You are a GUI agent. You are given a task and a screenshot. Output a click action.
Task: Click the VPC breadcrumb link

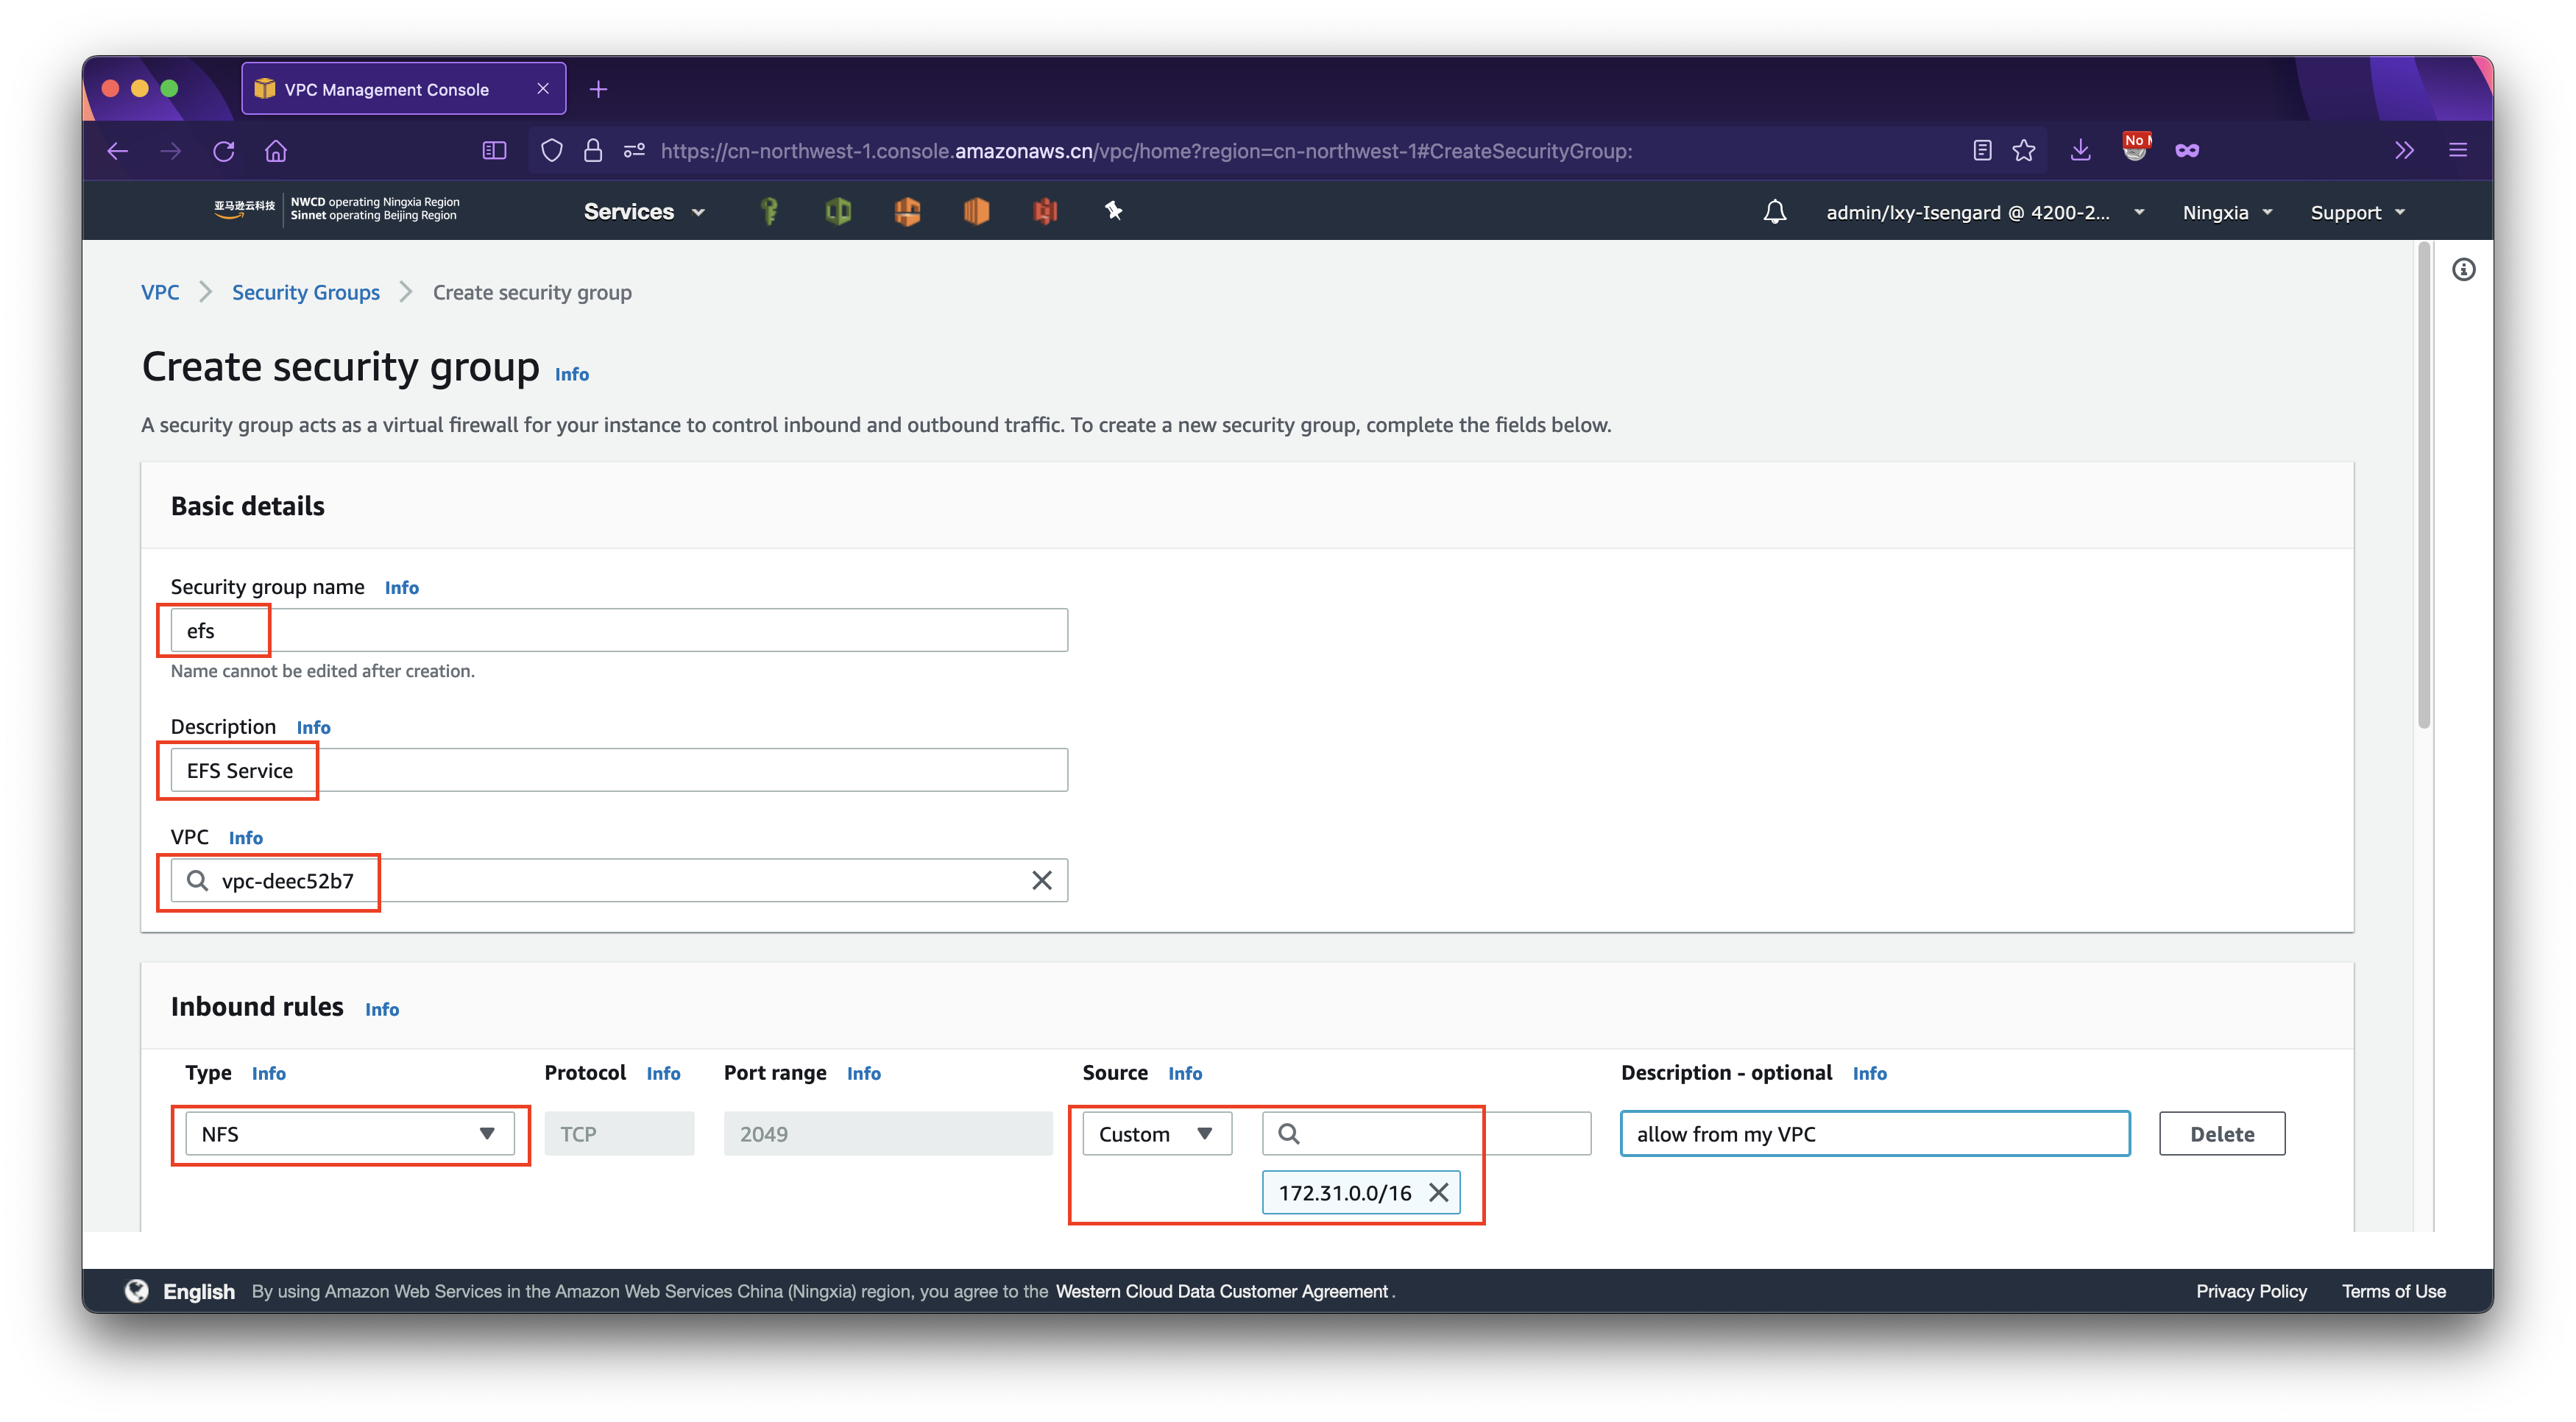[x=160, y=292]
